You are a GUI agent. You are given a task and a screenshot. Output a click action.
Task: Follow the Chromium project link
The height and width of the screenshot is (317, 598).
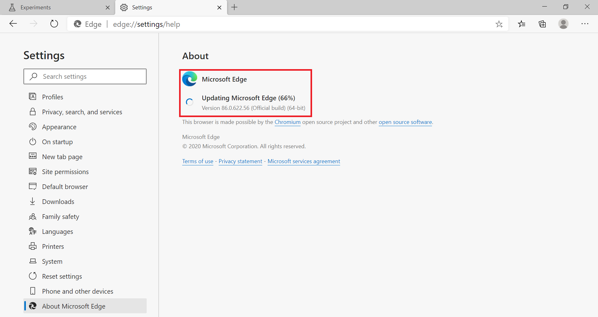(x=287, y=122)
